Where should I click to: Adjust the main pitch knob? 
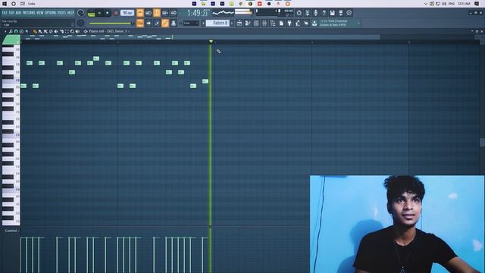click(x=81, y=24)
